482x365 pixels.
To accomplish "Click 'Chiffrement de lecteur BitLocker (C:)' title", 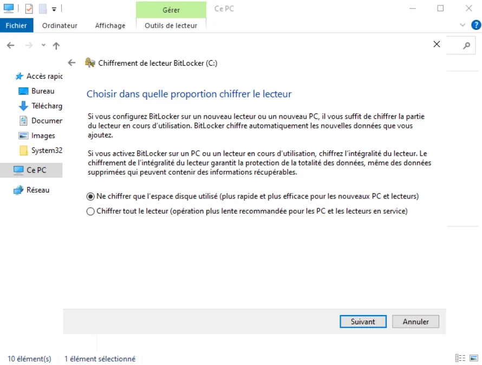I will (x=158, y=63).
